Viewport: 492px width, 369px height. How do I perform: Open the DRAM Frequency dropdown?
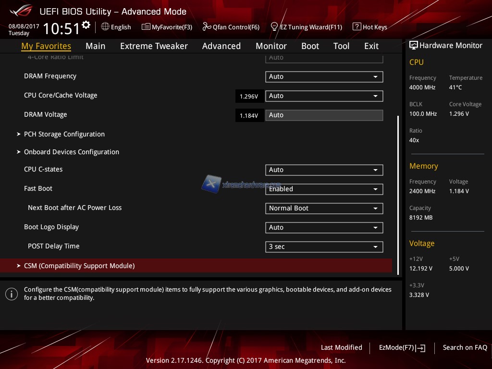coord(324,77)
